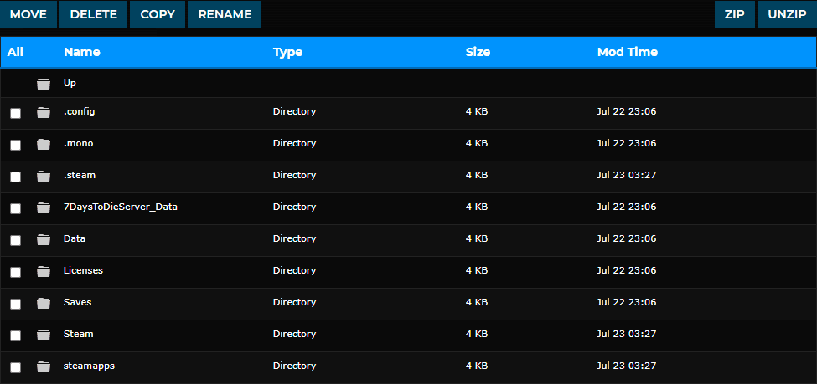Open the .config folder icon
This screenshot has width=817, height=384.
(44, 112)
